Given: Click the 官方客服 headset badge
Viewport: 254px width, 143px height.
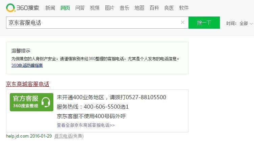Looking at the screenshot, I should click(x=31, y=102).
